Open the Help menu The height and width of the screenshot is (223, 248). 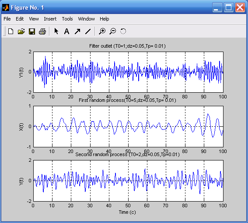pos(105,19)
